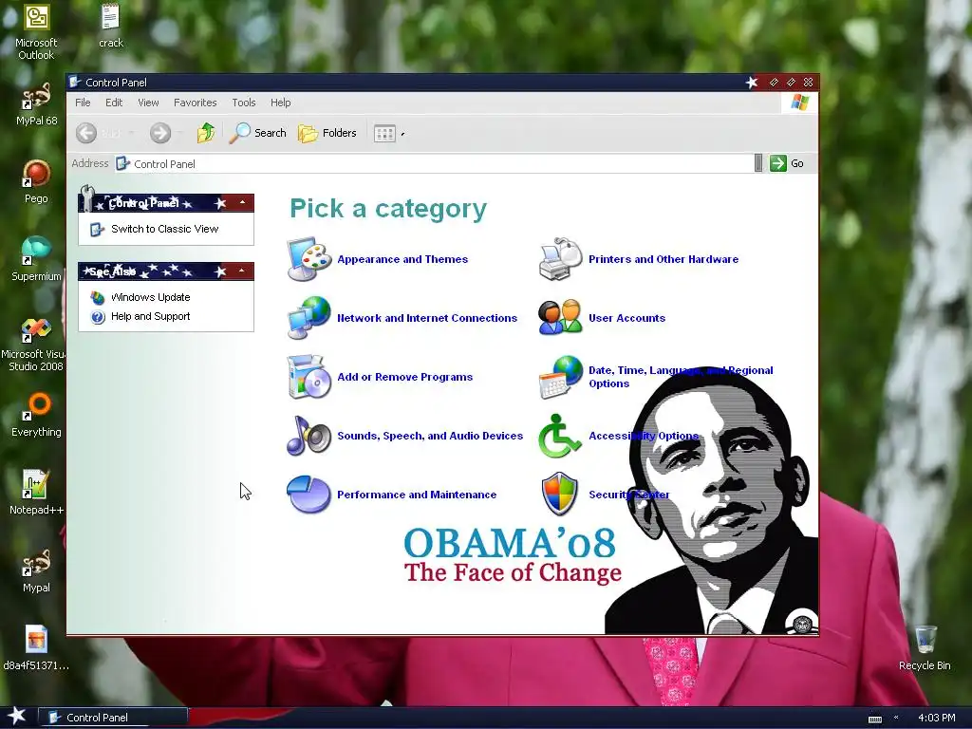972x729 pixels.
Task: Open the Network and Internet Connections icon
Action: 308,318
